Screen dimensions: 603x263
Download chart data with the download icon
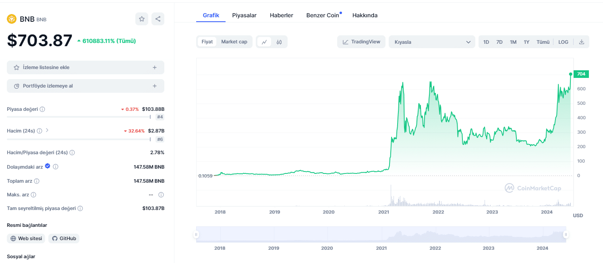pyautogui.click(x=581, y=42)
